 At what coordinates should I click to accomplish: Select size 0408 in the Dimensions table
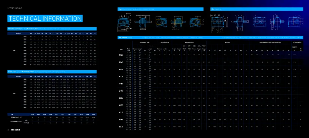click(x=121, y=120)
